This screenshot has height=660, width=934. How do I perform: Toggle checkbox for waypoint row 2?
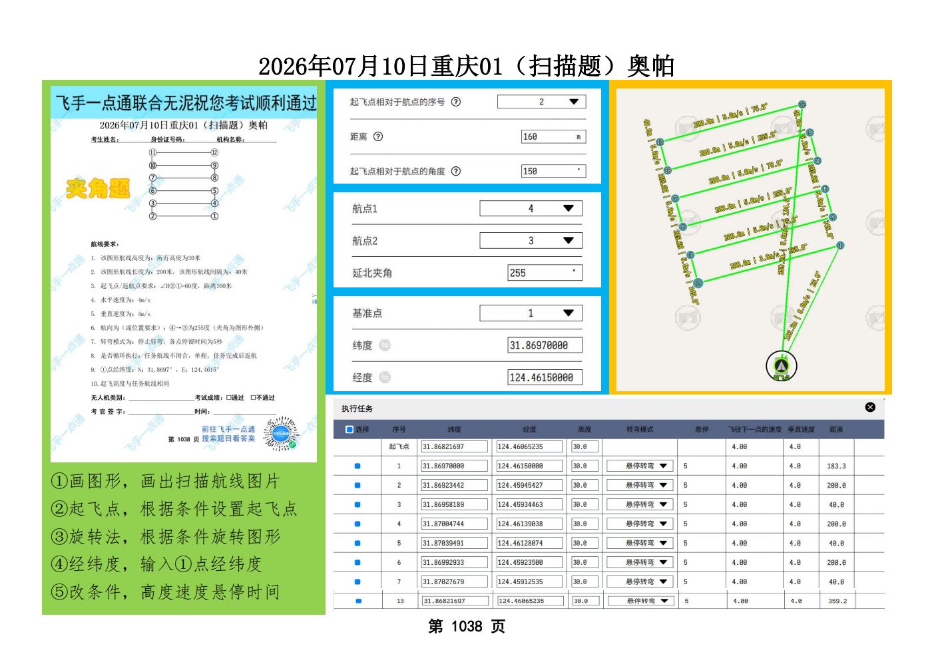pyautogui.click(x=357, y=486)
